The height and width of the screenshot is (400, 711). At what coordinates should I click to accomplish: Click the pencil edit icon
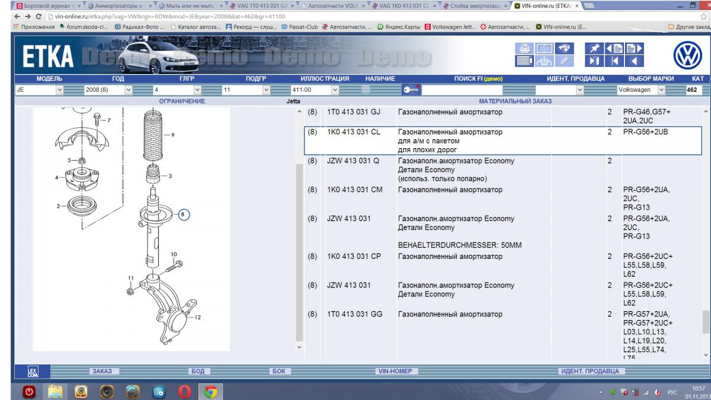pyautogui.click(x=565, y=61)
